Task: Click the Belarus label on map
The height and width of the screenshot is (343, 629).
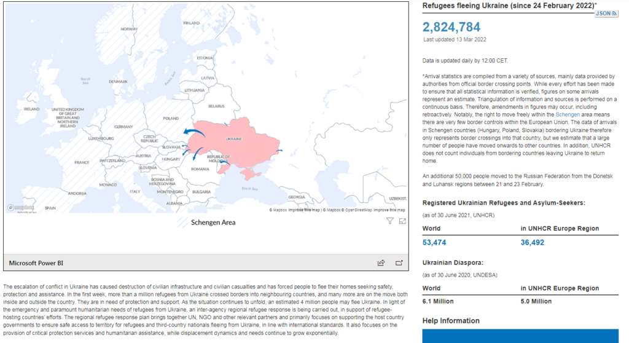Action: click(x=216, y=106)
